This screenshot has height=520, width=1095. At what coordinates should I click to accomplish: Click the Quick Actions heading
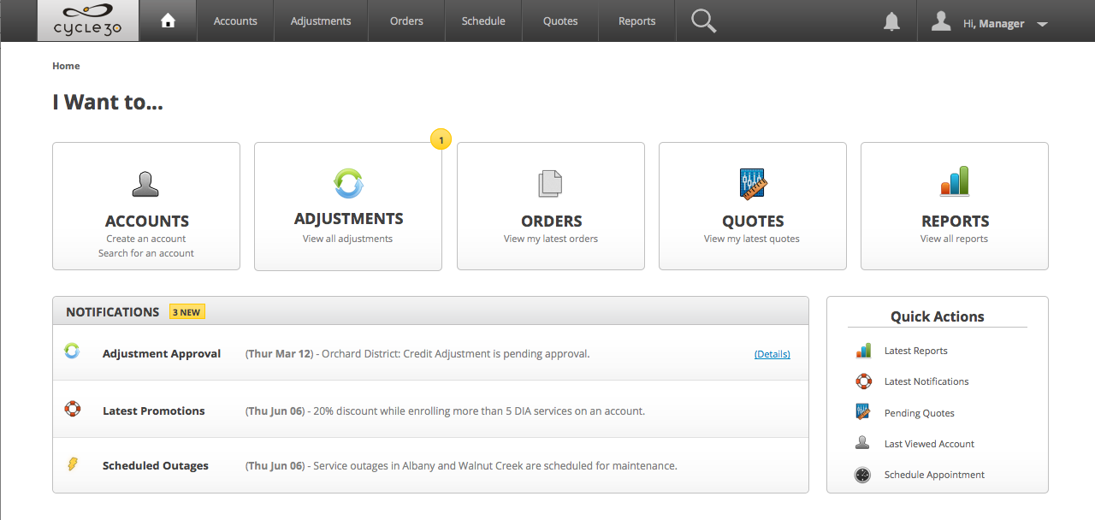tap(938, 316)
